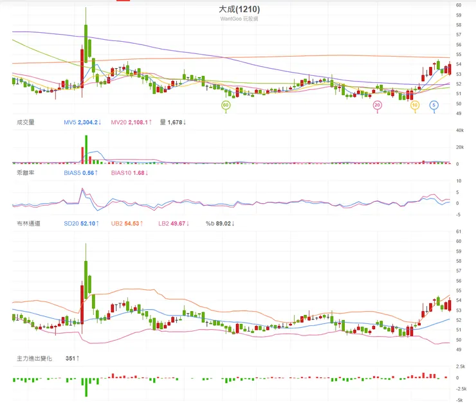Click the 主力進出變化 panel label
476x403 pixels.
[34, 359]
